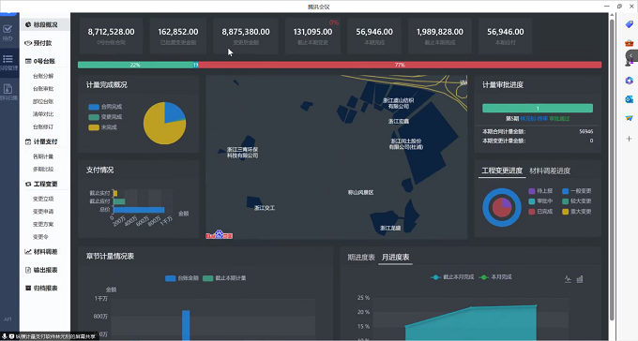Click the plus icon in right sidebar
This screenshot has width=638, height=341.
tap(629, 139)
